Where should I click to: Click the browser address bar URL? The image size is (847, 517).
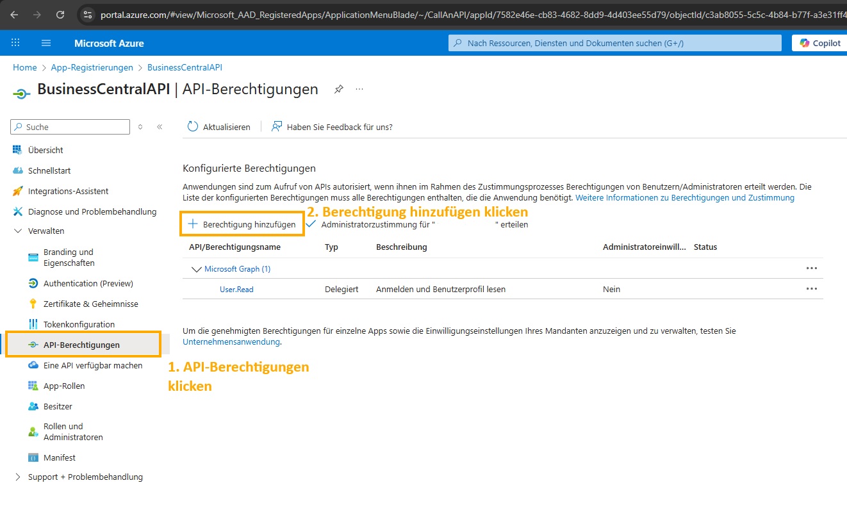coord(473,14)
